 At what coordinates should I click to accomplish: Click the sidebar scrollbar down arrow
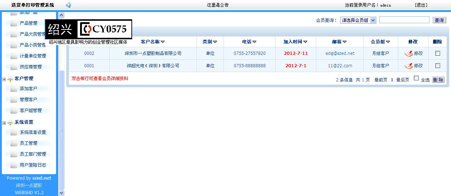61,193
